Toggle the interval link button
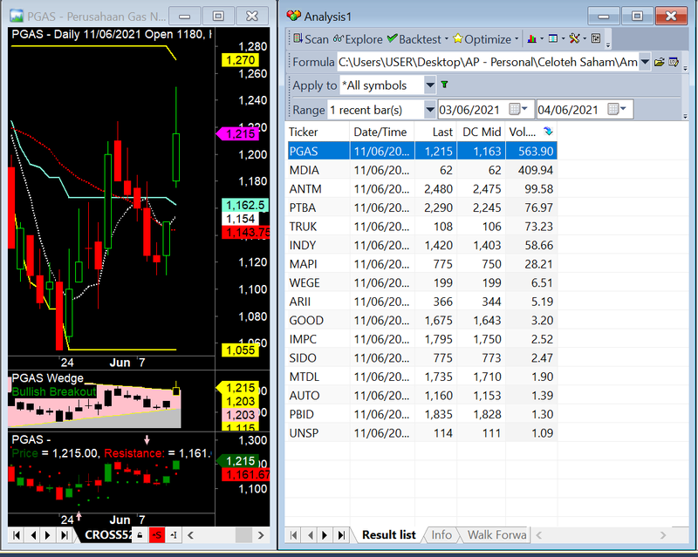The width and height of the screenshot is (698, 557). coord(174,534)
